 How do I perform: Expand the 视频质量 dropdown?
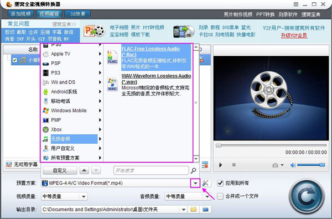coord(84,196)
